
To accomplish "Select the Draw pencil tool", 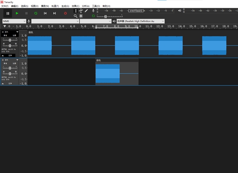I will click(86, 11).
